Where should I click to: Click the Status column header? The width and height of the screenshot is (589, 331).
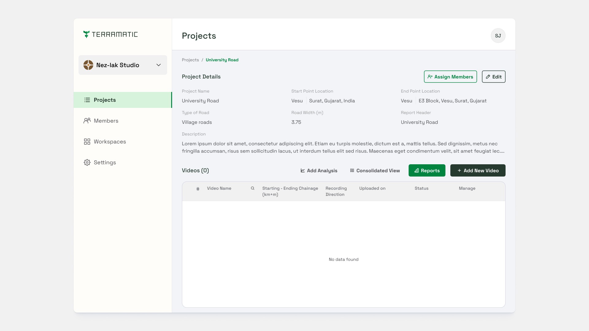(422, 188)
